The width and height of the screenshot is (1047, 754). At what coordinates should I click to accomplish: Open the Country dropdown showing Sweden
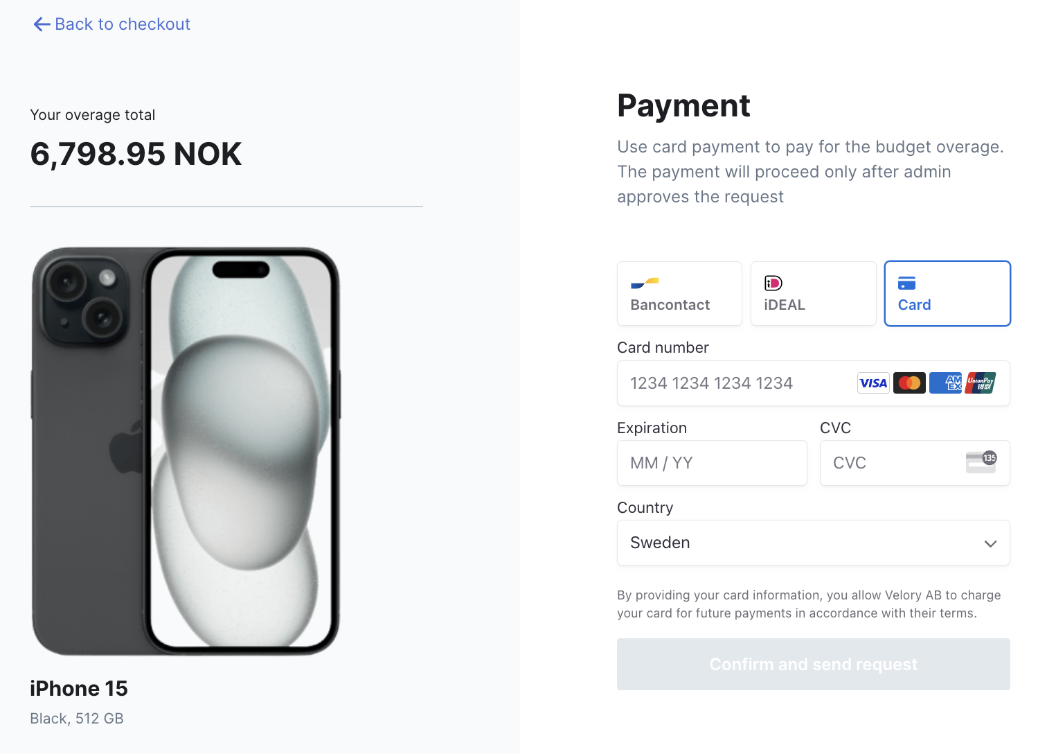point(813,543)
